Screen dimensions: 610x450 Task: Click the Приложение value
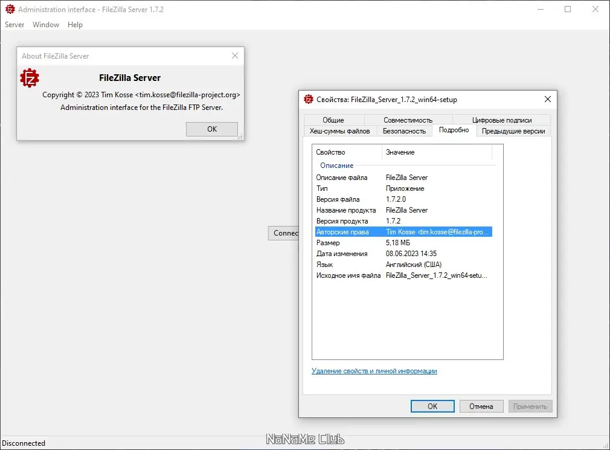[405, 188]
